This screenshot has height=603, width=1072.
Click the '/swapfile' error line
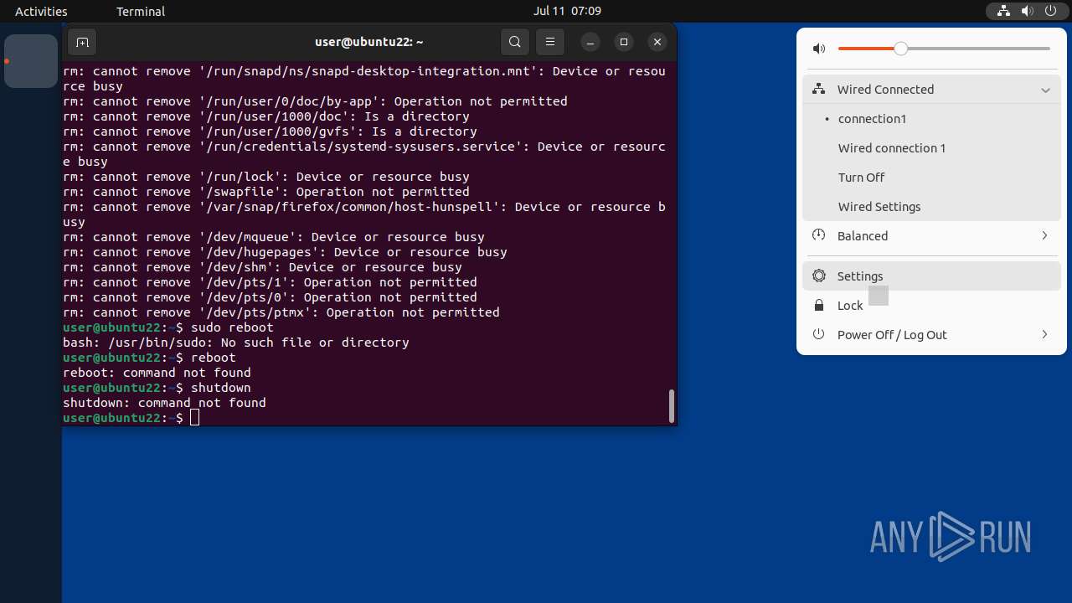pos(266,192)
